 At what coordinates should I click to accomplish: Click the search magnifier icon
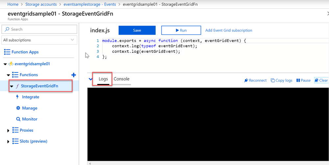coord(7,29)
